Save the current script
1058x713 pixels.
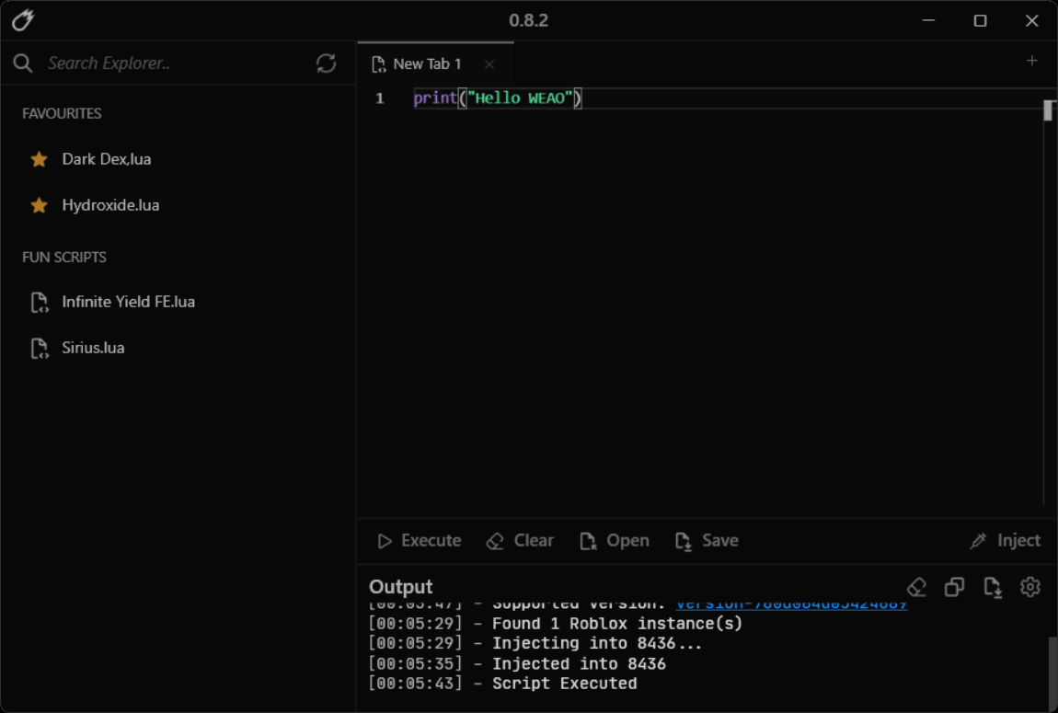(x=707, y=541)
